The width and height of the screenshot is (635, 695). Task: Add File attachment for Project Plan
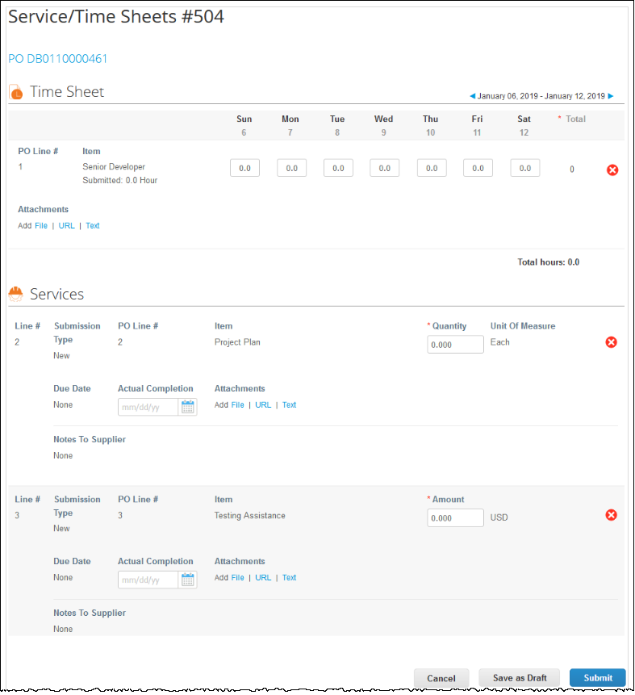[237, 404]
